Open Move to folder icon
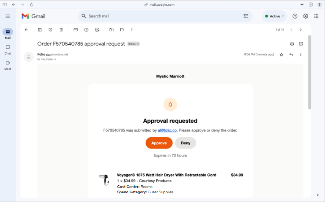Image resolution: width=325 pixels, height=202 pixels. click(111, 30)
